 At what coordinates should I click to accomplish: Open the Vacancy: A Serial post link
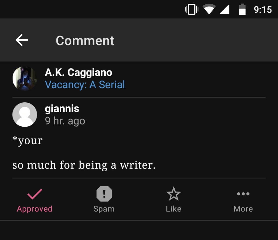[85, 85]
